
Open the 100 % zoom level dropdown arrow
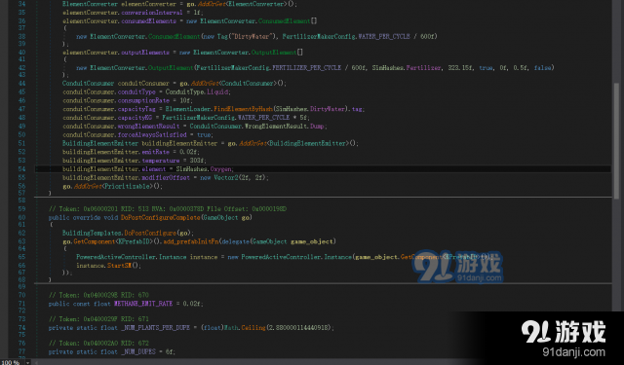coord(28,362)
